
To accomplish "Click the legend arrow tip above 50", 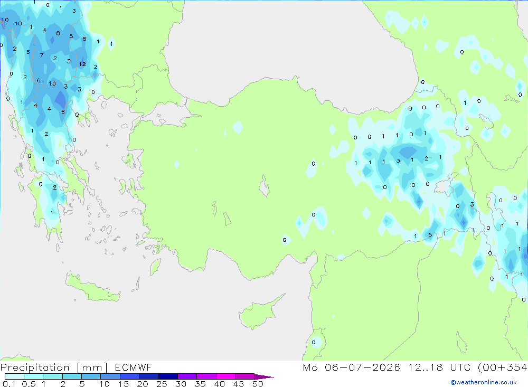I will click(264, 377).
